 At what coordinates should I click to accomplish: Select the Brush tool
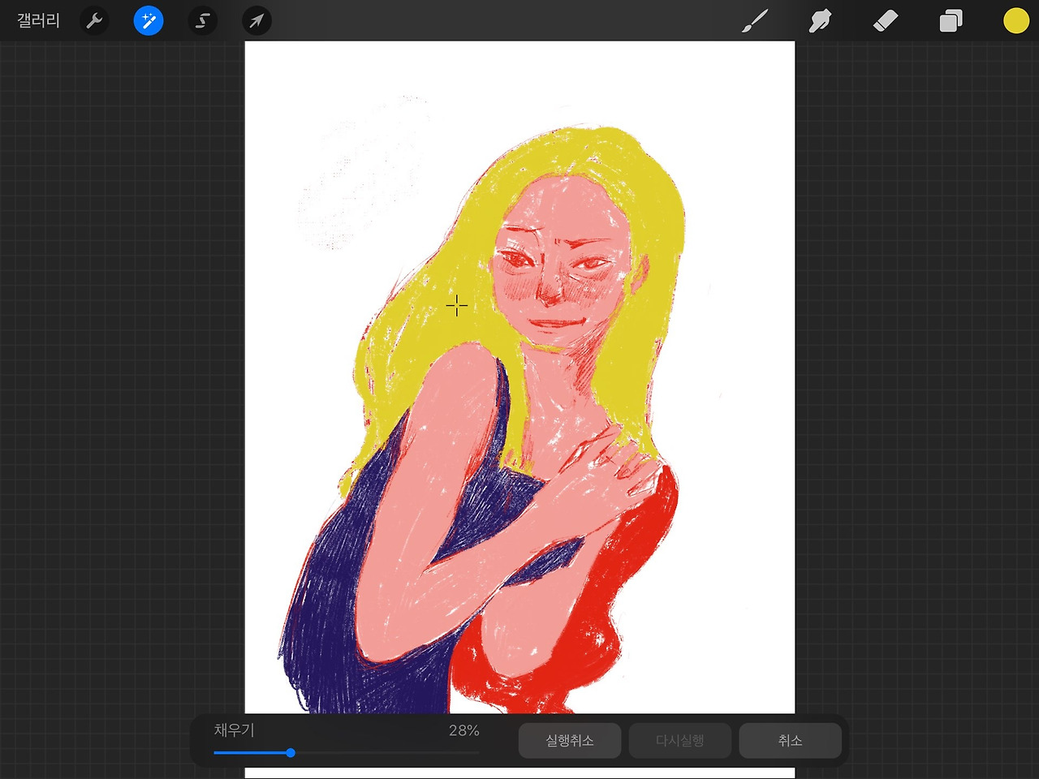[755, 21]
